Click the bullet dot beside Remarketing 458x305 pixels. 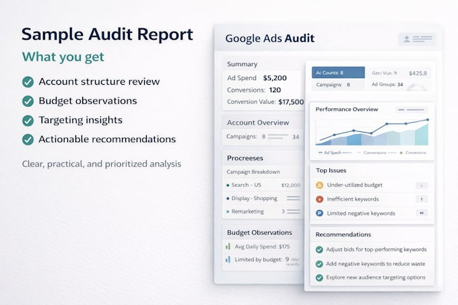pyautogui.click(x=228, y=211)
